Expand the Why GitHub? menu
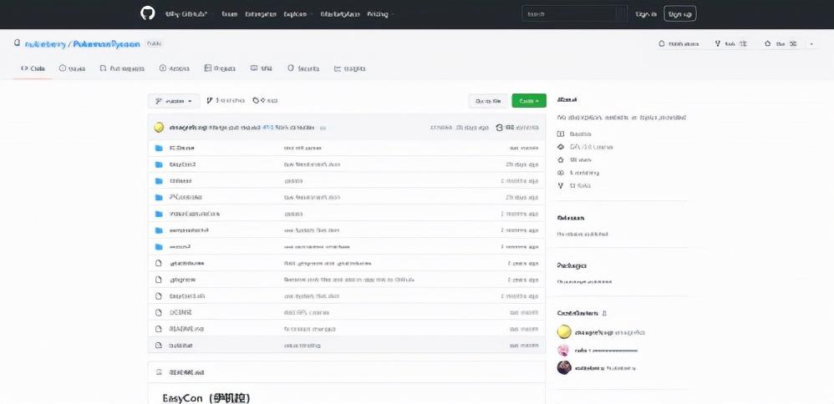 (189, 14)
